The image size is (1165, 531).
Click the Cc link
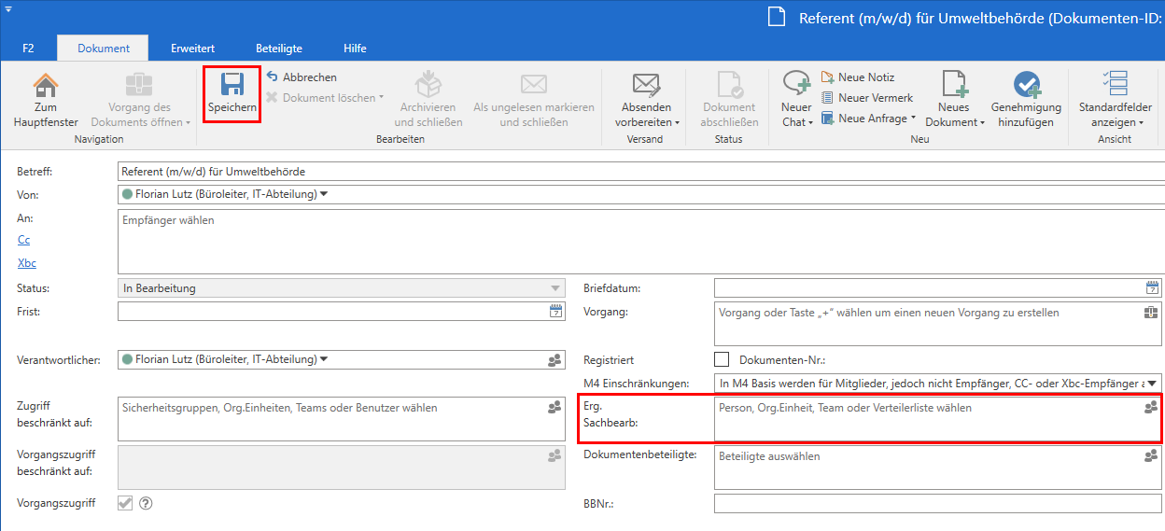(24, 241)
